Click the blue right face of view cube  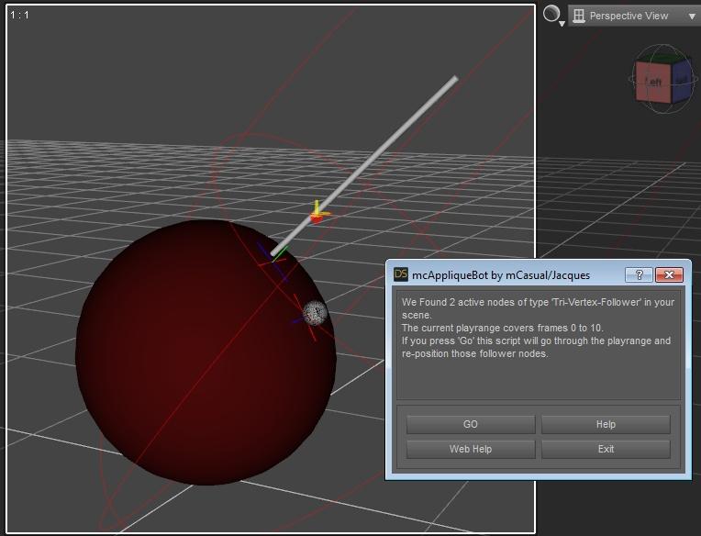click(682, 81)
